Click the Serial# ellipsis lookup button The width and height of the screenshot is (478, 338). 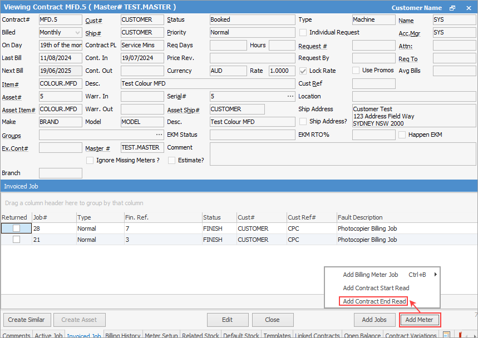(290, 96)
